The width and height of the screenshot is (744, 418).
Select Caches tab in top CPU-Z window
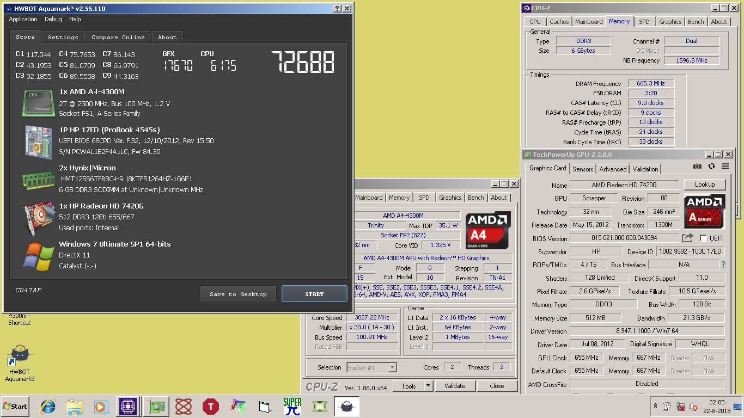point(559,22)
